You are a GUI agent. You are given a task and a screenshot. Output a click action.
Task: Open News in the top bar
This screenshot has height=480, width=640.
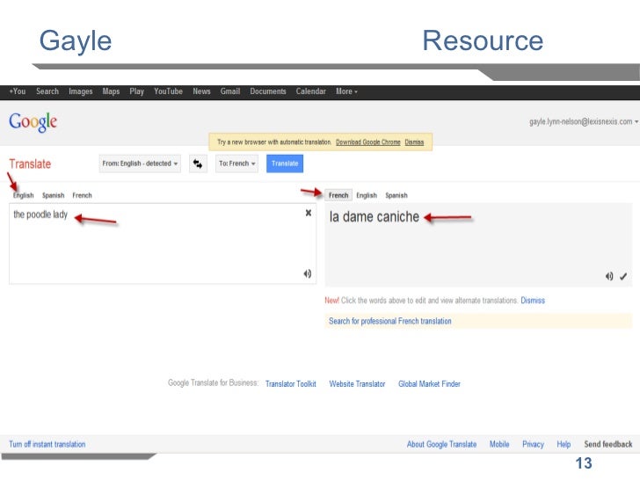point(201,91)
